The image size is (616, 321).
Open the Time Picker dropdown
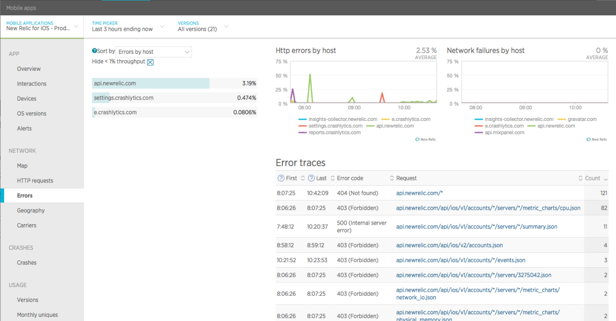(x=128, y=26)
